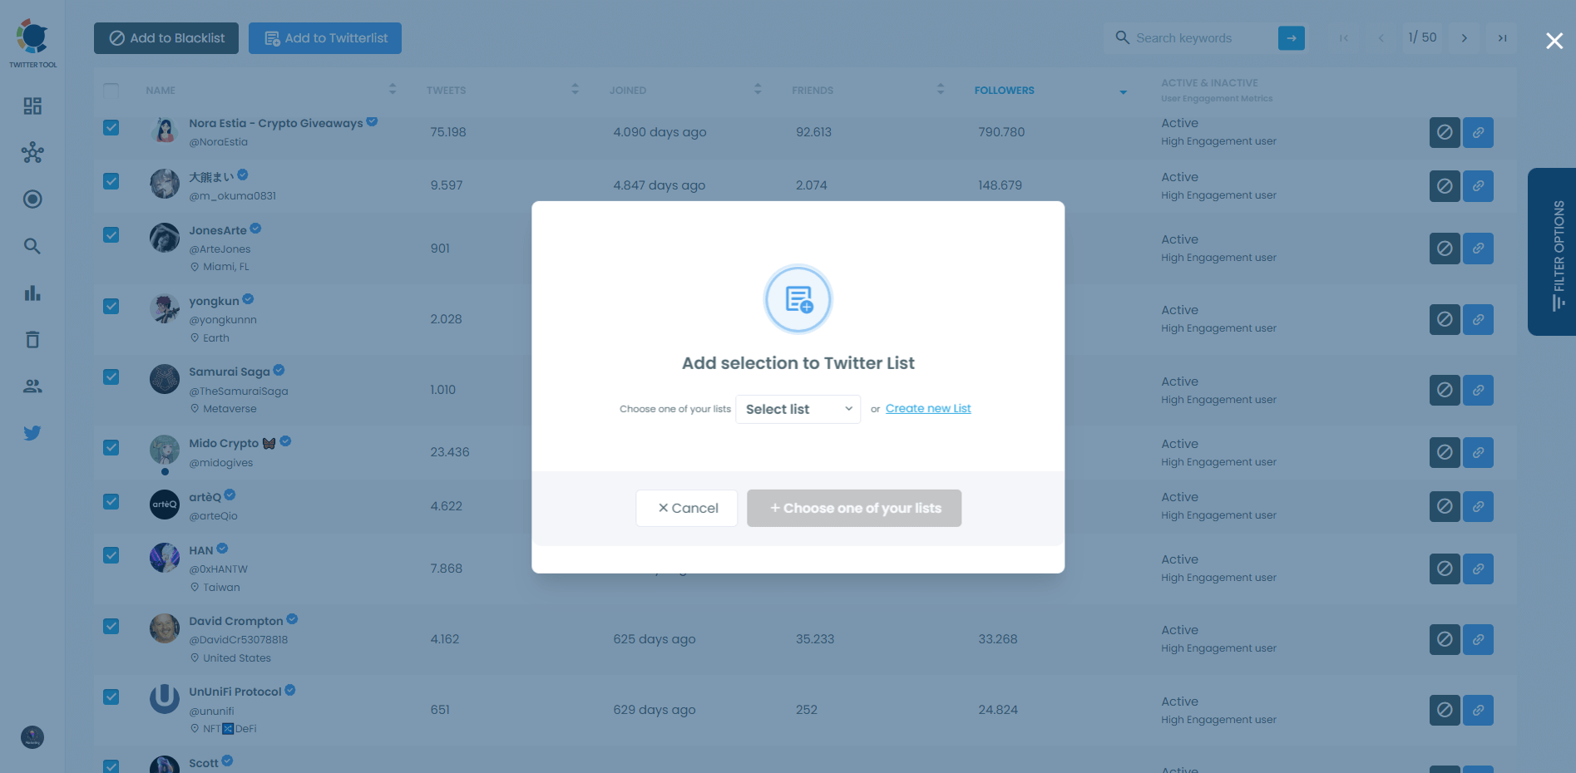Open the link icon for Nora Estia
Image resolution: width=1576 pixels, height=773 pixels.
(x=1478, y=132)
